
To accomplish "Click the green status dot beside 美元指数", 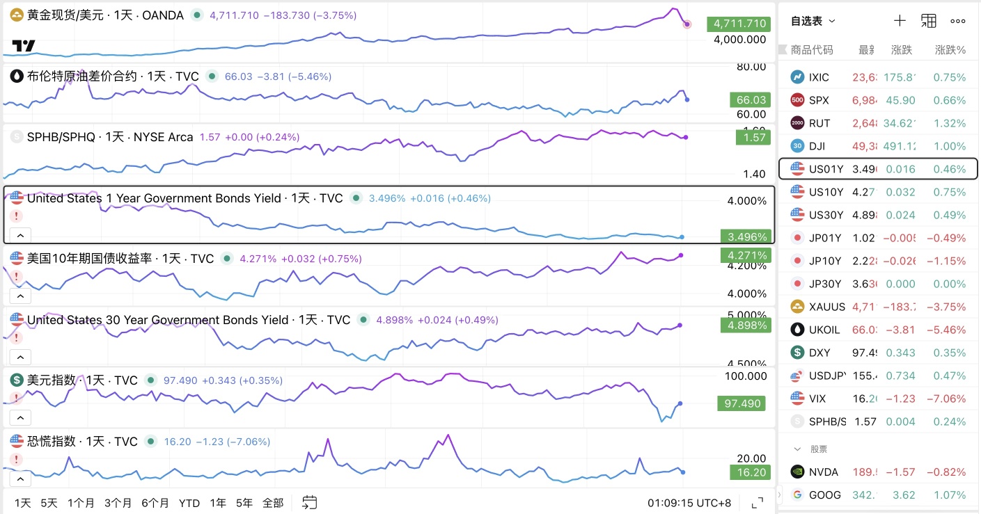I will click(151, 380).
